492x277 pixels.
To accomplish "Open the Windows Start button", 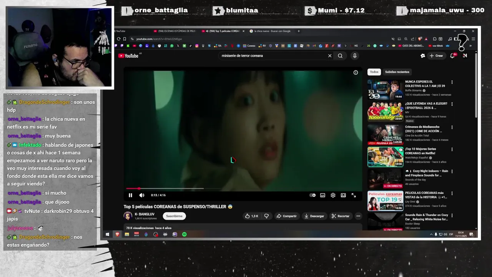I will 107,234.
